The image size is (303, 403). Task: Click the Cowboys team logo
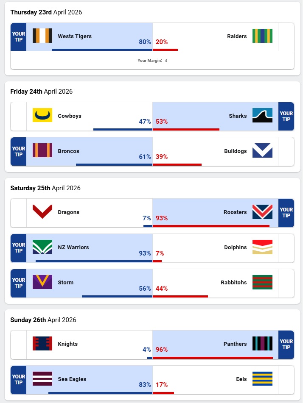(42, 115)
